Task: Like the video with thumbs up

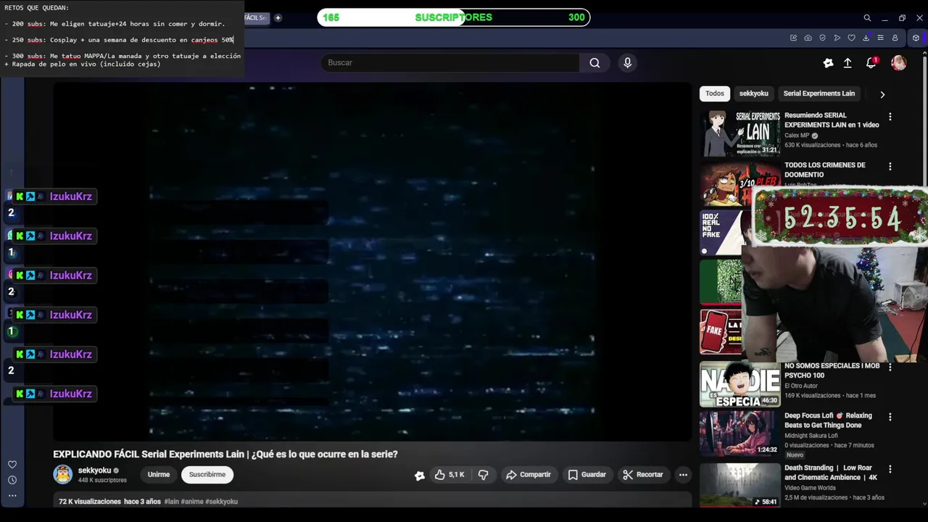Action: coord(451,475)
